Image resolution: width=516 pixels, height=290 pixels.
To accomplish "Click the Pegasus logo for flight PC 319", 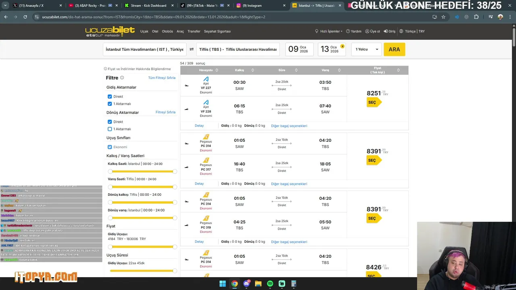I will 206,218.
